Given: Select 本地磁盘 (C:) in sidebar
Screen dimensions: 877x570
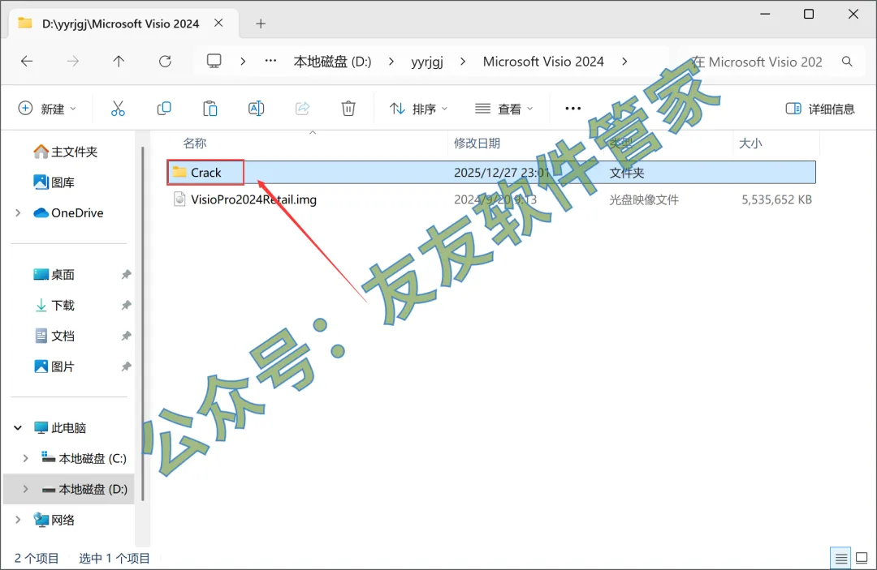Looking at the screenshot, I should [84, 458].
